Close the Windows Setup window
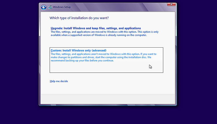 (171, 4)
